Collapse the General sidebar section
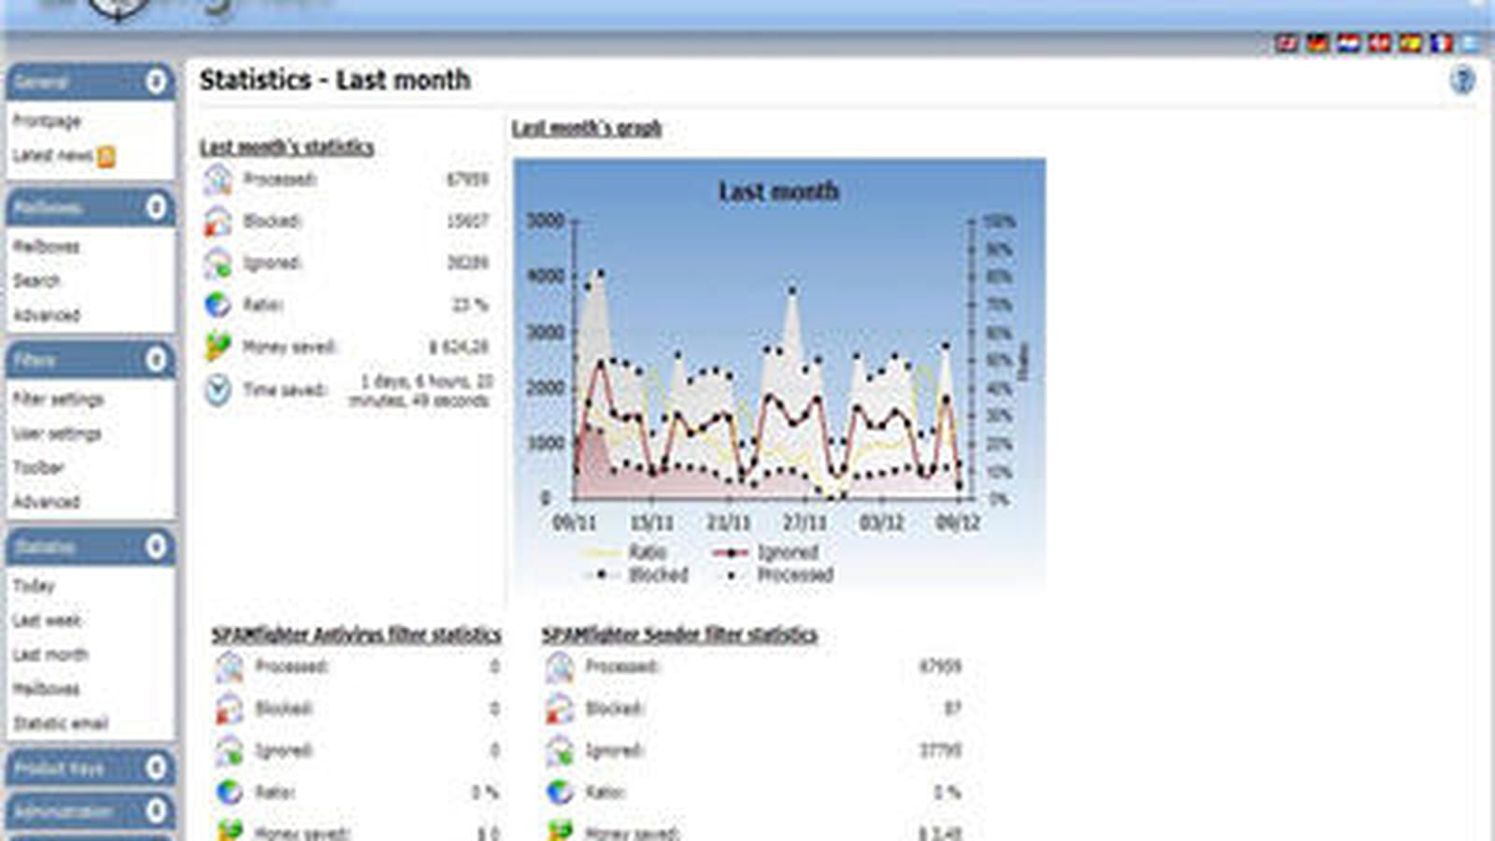Viewport: 1495px width, 841px height. point(156,82)
